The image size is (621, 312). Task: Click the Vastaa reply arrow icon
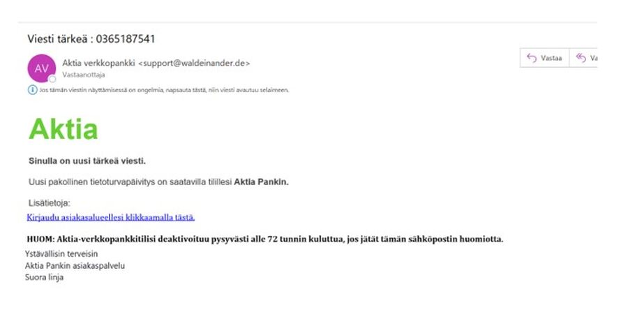pyautogui.click(x=532, y=58)
